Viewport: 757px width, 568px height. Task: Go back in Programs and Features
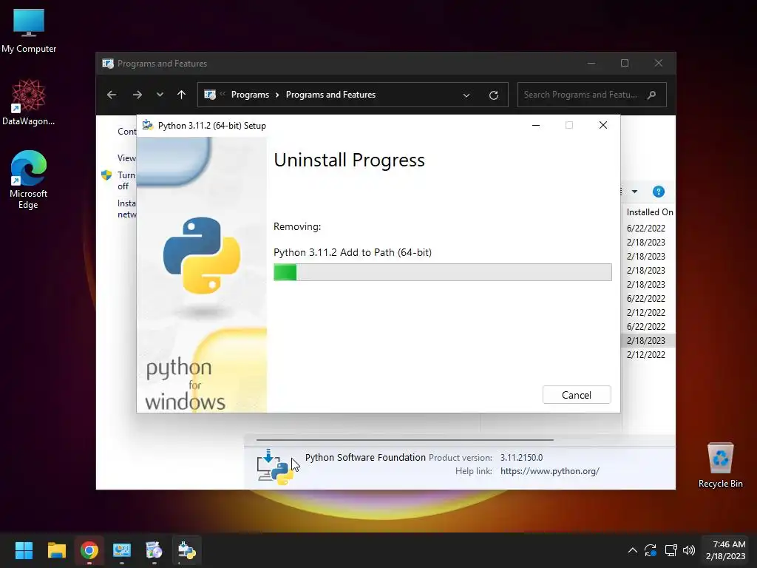[112, 95]
